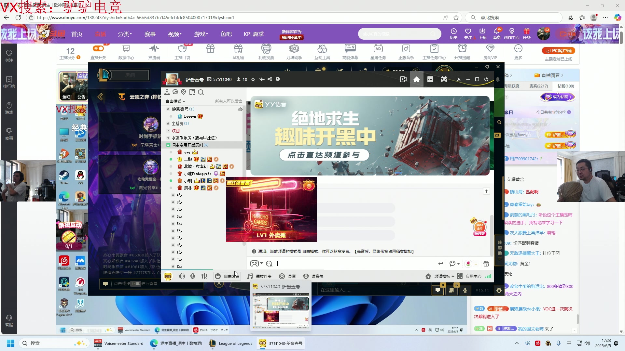
Task: Toggle the live broadcast switch
Action: pos(98,48)
